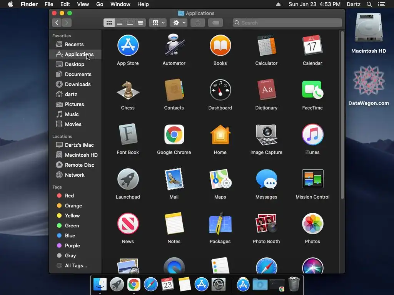Select Notes in the Applications folder

tap(174, 224)
